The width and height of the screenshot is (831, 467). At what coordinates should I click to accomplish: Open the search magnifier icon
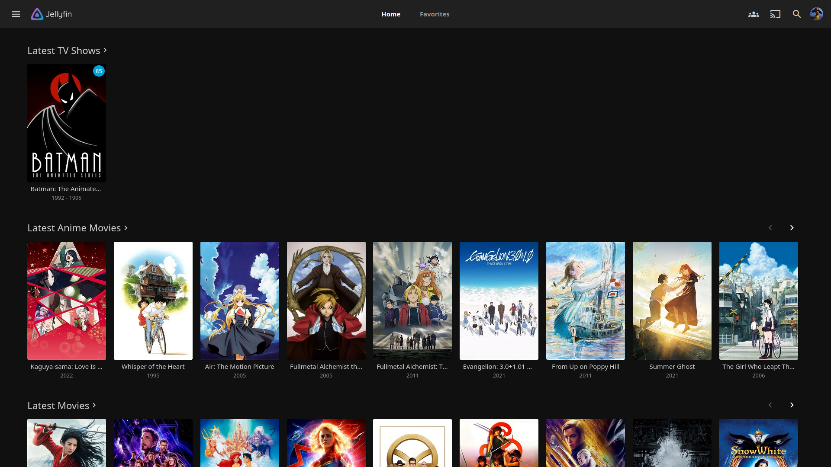(797, 14)
